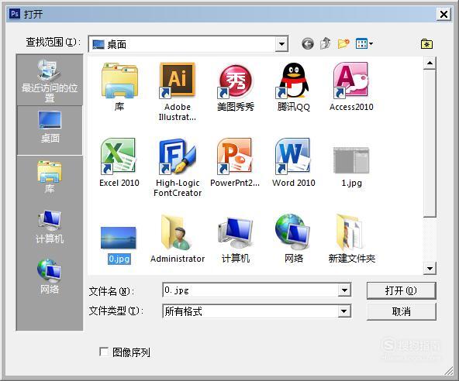The width and height of the screenshot is (459, 381).
Task: Click the favorites folder star icon
Action: [x=426, y=44]
